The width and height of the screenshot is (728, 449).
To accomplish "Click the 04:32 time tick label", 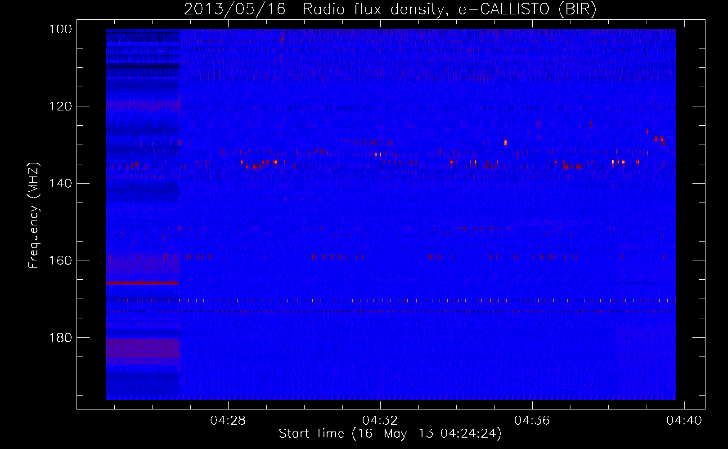I will point(380,421).
